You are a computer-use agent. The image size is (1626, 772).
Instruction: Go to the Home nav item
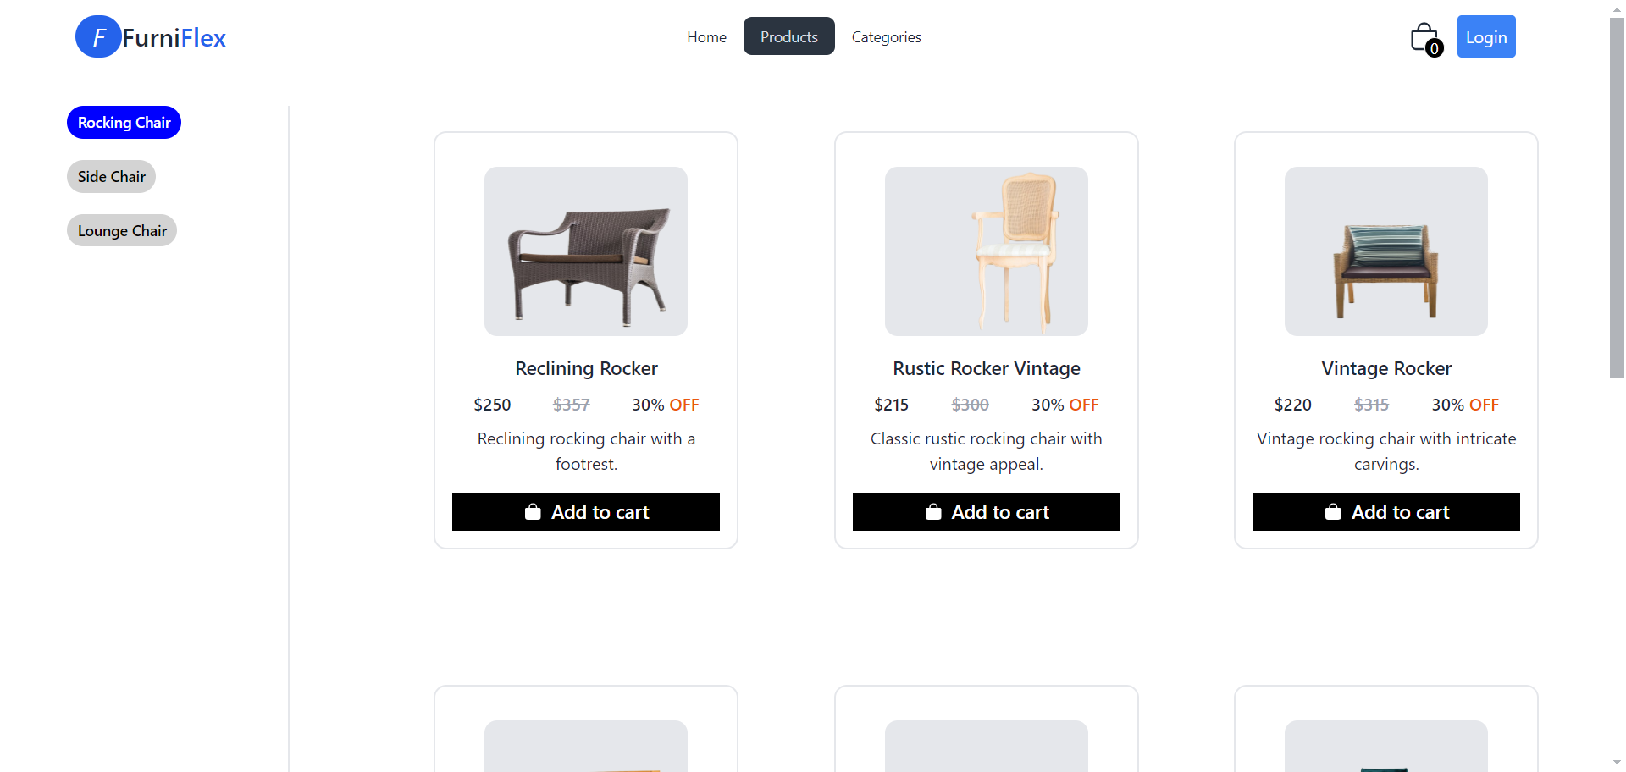pos(706,36)
